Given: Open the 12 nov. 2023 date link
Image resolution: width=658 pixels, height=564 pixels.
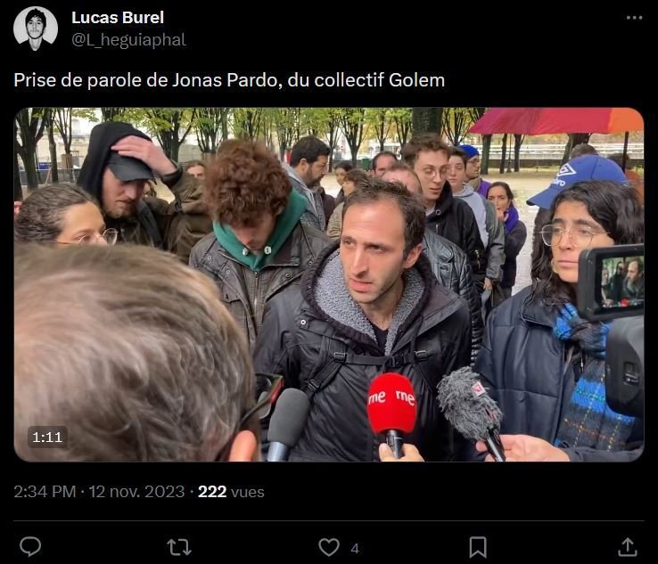Looking at the screenshot, I should pyautogui.click(x=136, y=492).
